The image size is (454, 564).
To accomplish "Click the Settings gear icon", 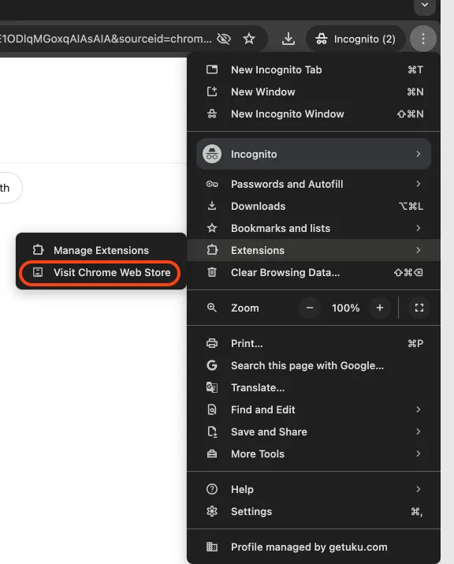I will coord(212,511).
